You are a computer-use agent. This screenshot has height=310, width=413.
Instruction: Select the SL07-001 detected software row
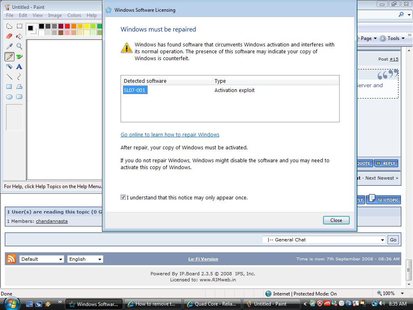point(135,90)
